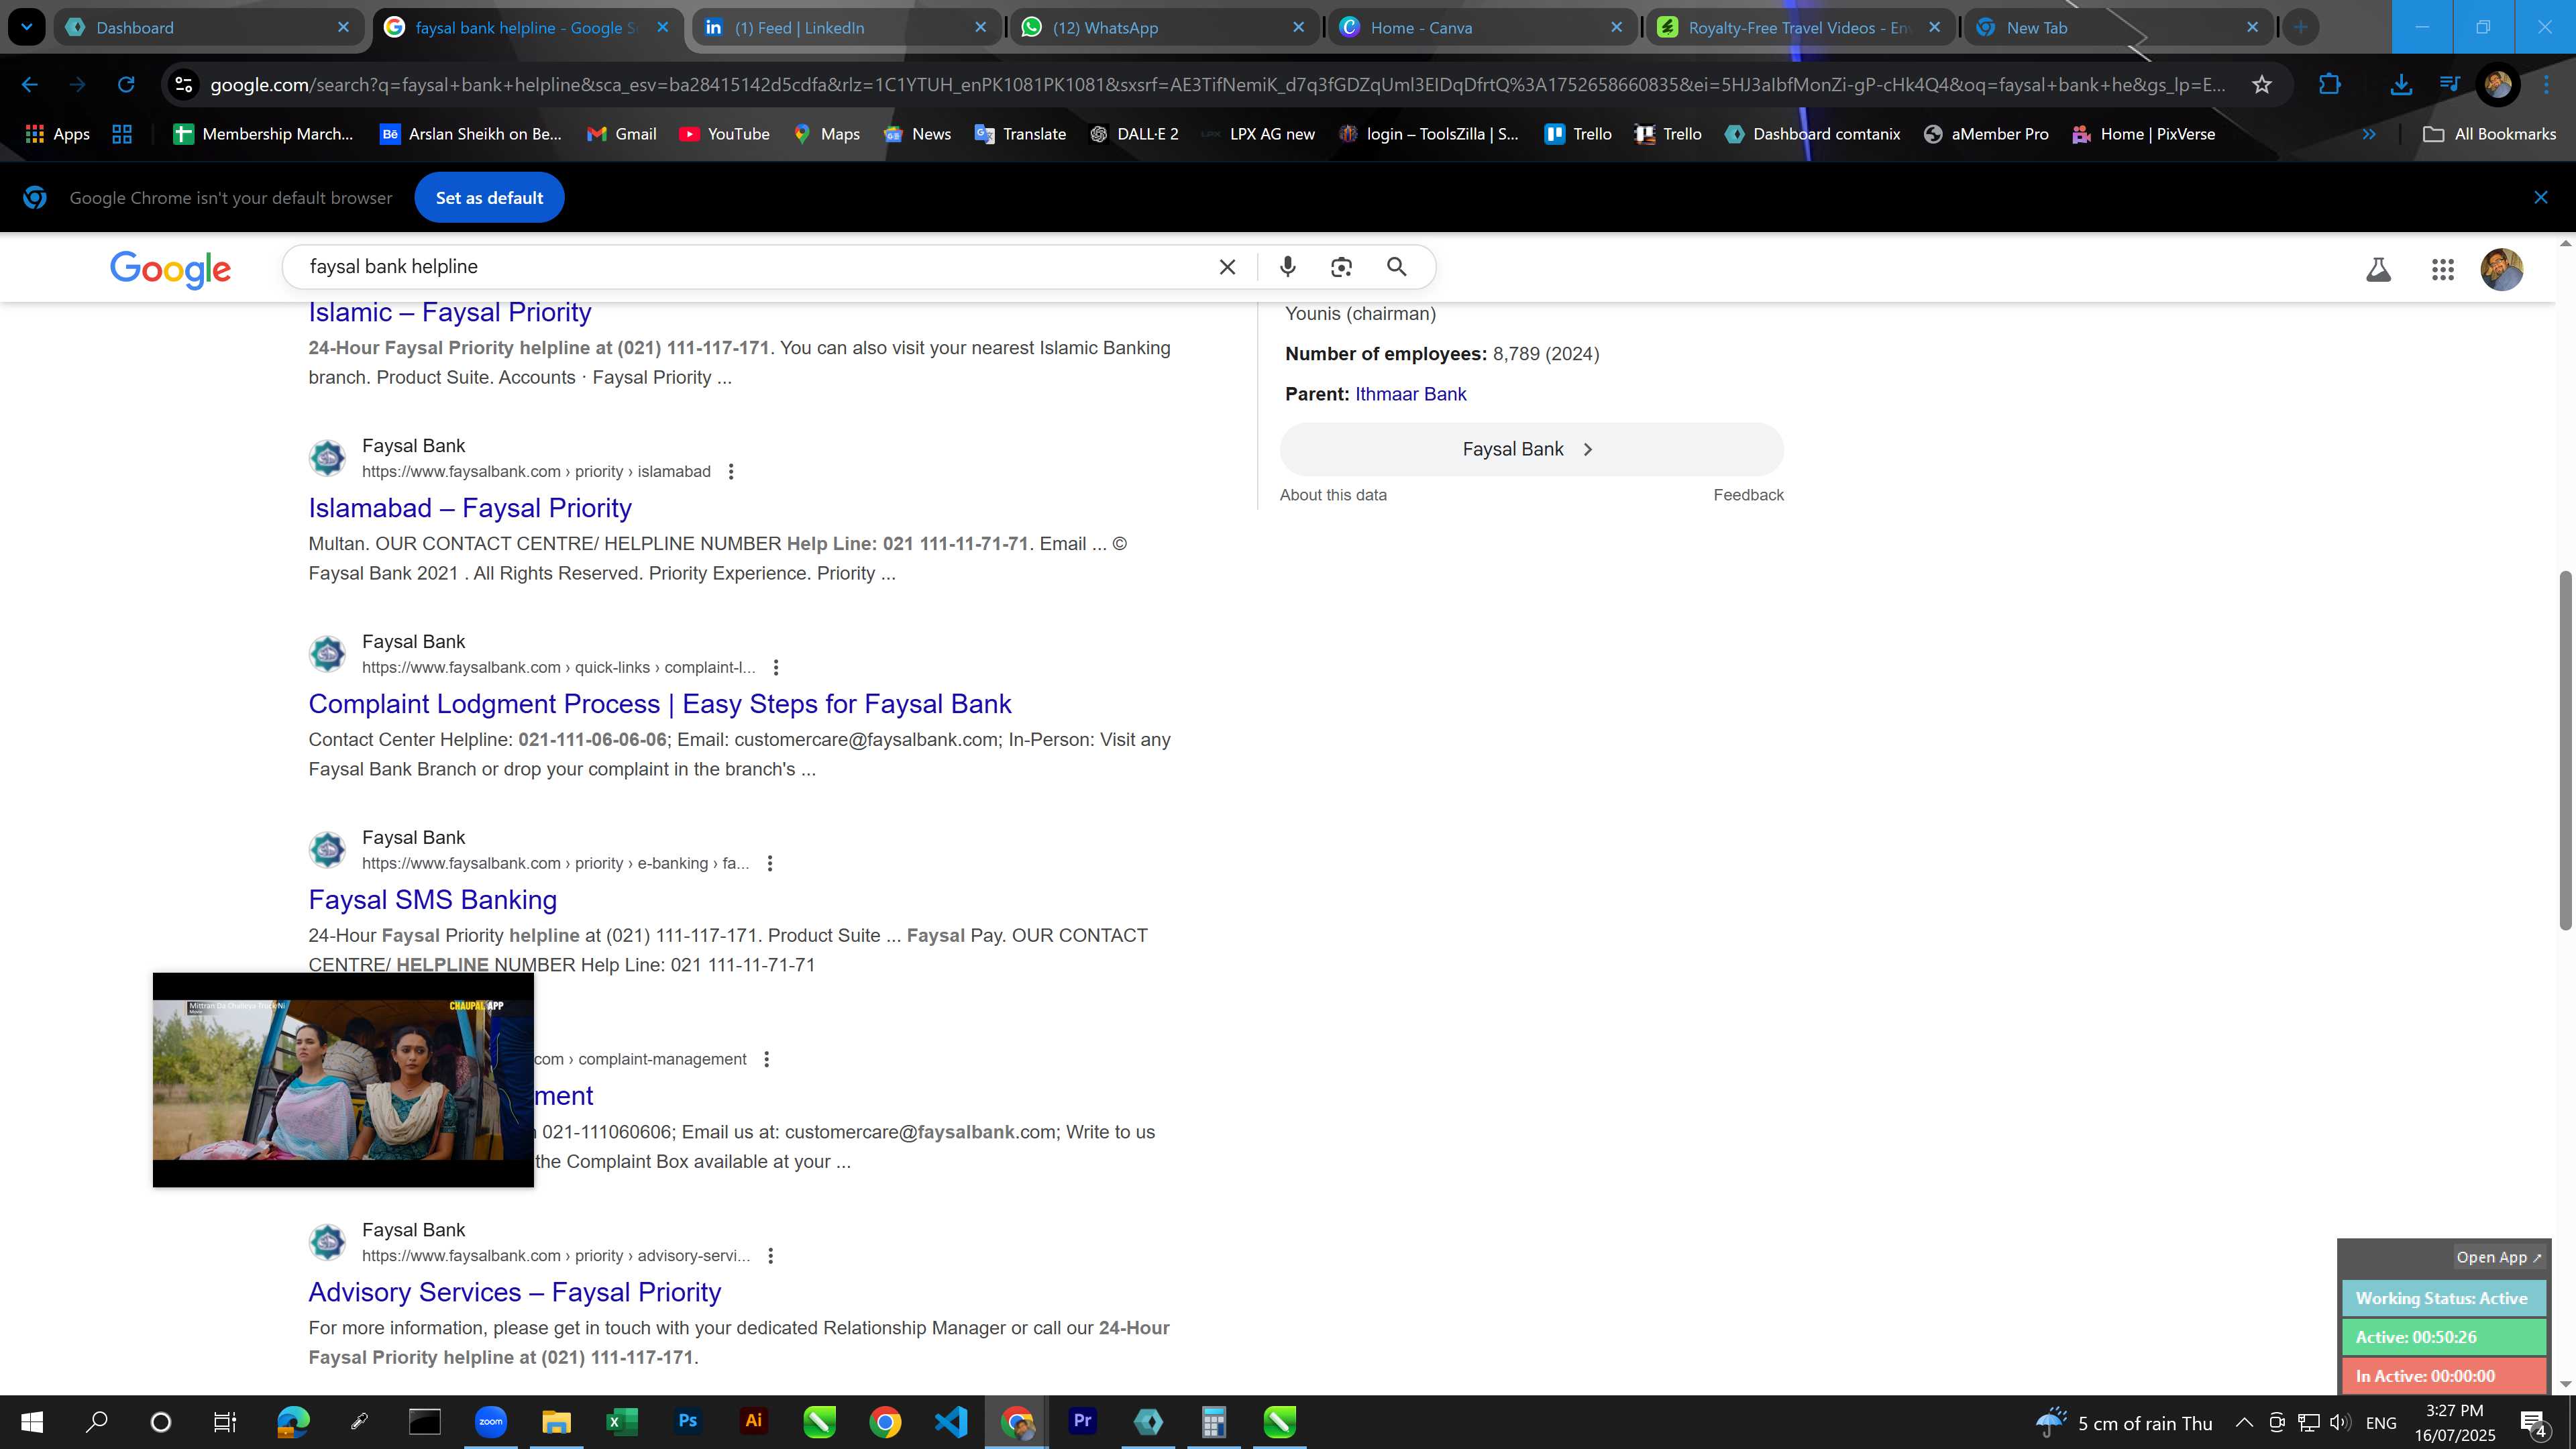Open the Chrome extensions puzzle icon

(2330, 85)
